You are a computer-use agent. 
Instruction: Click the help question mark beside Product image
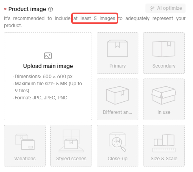[x=50, y=9]
